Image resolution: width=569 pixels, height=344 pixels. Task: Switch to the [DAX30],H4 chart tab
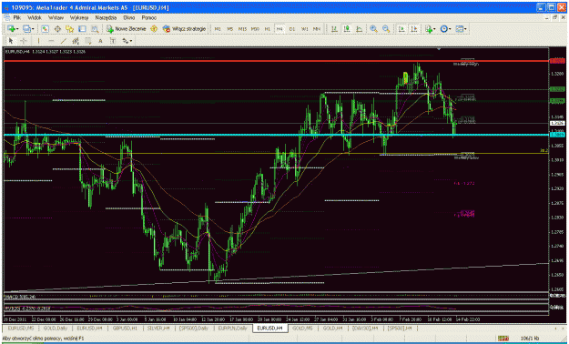[x=365, y=328]
